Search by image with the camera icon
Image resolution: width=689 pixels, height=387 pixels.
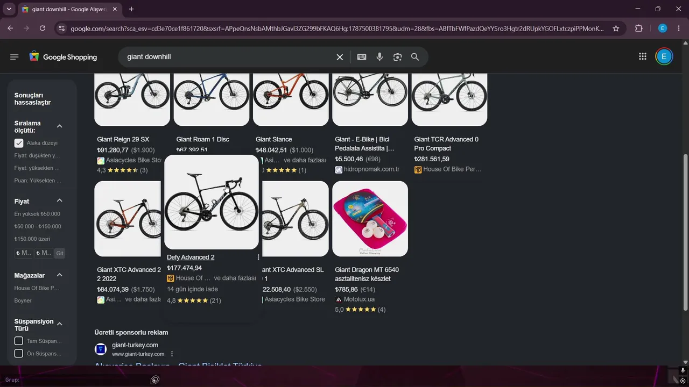(397, 57)
